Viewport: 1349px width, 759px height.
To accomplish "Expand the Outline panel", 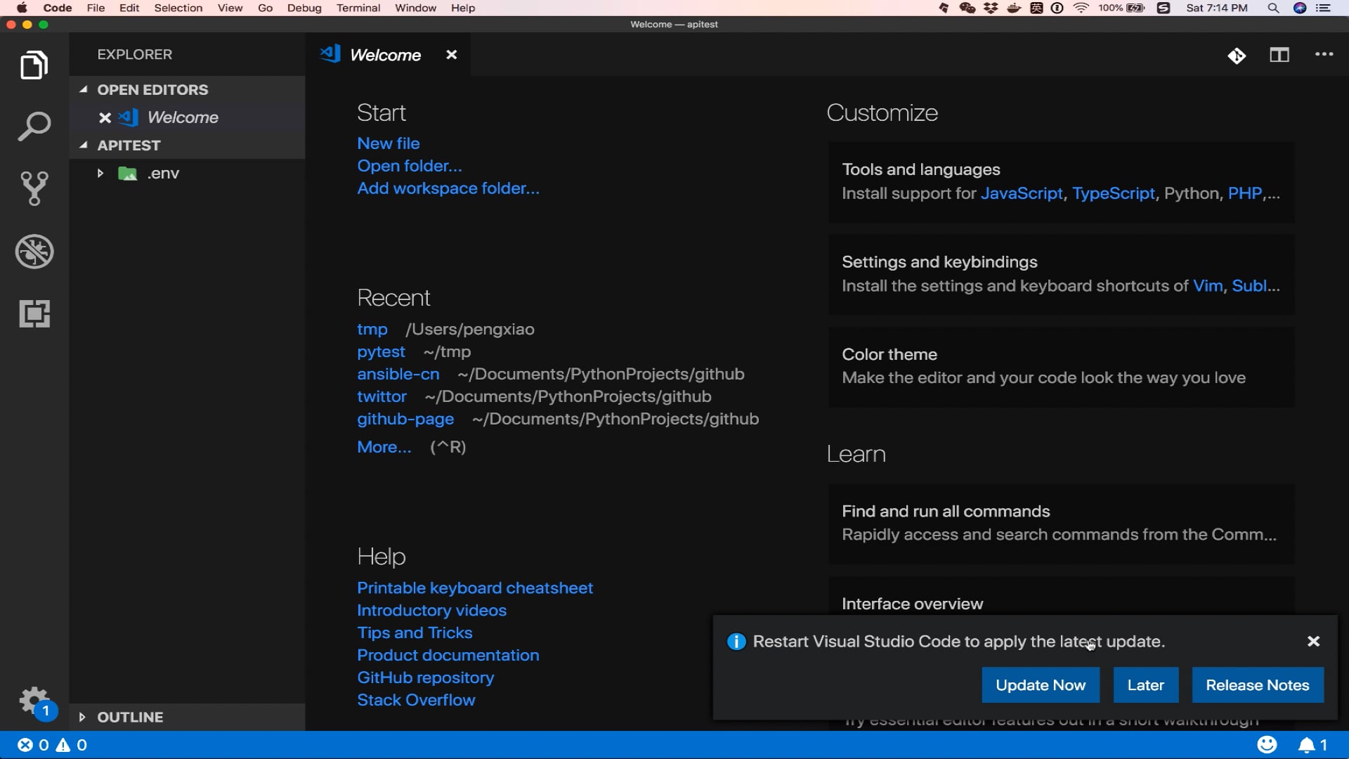I will (82, 717).
